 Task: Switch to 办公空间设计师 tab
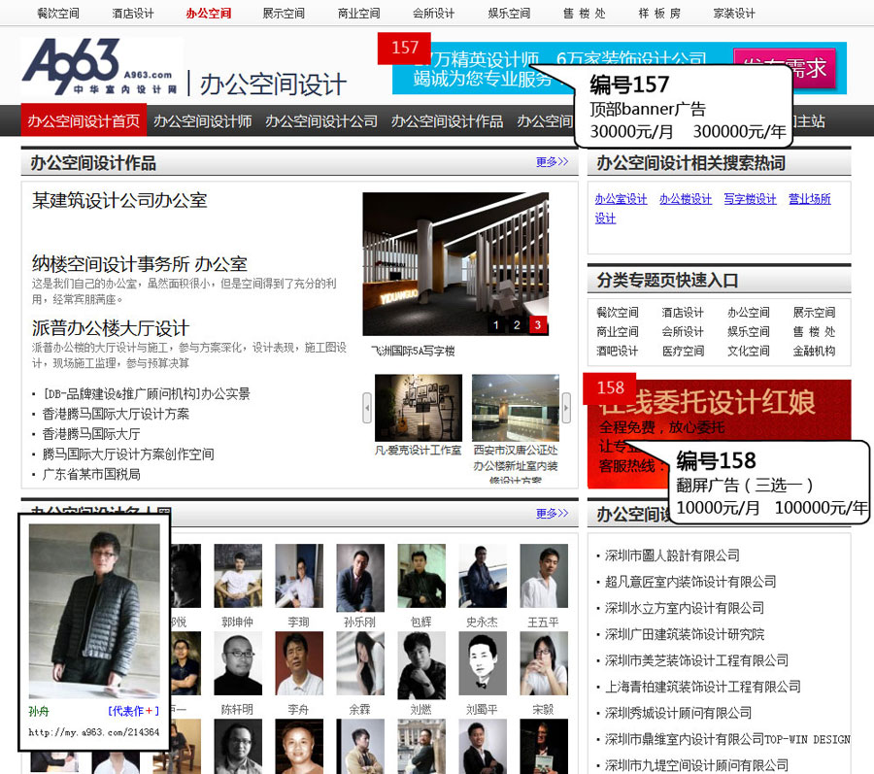(203, 121)
